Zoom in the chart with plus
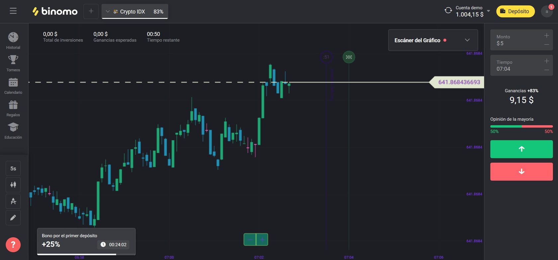This screenshot has height=260, width=558. coord(262,239)
